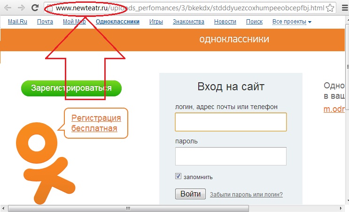
Task: Click the login, email or phone field
Action: tap(231, 122)
